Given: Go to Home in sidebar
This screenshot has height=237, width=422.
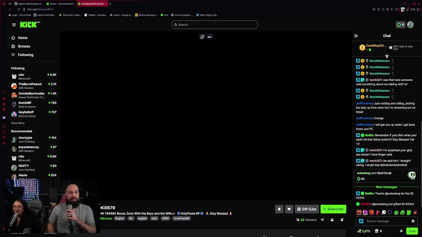Looking at the screenshot, I should (x=19, y=38).
